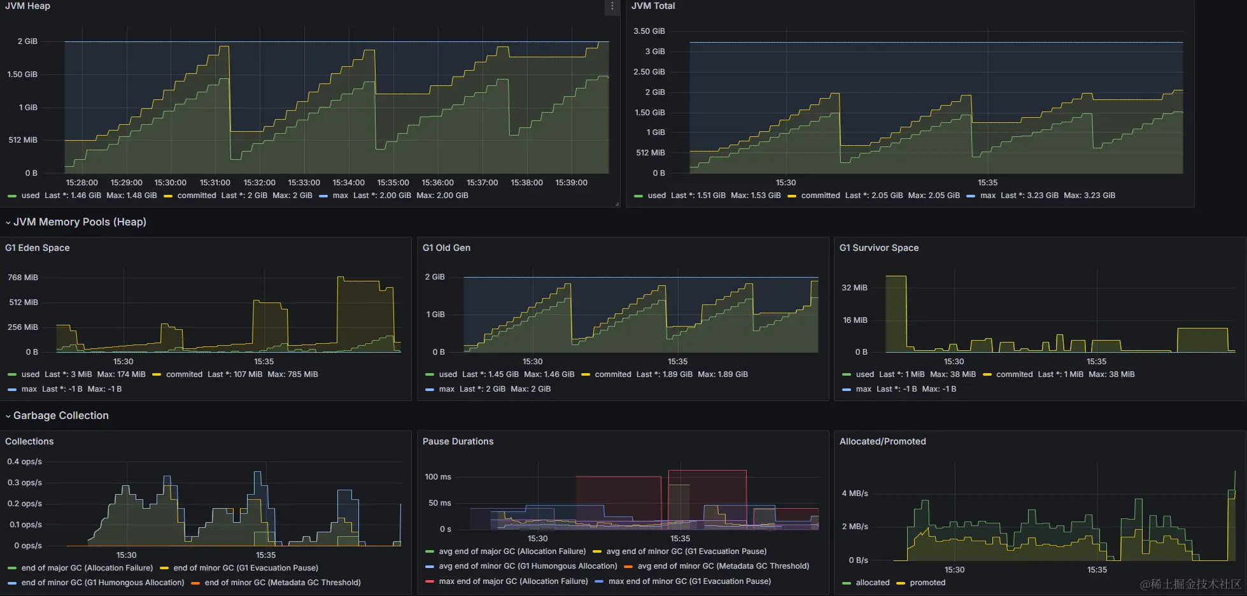The width and height of the screenshot is (1247, 596).
Task: Open the Pause Durations panel title menu
Action: (458, 441)
